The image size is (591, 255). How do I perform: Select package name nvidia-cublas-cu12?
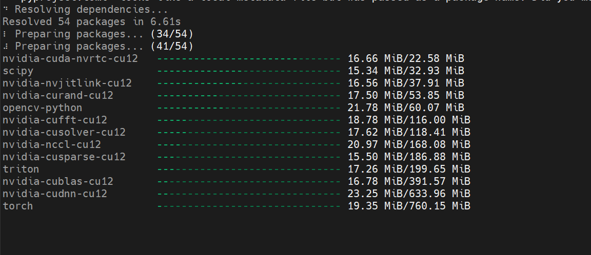57,181
